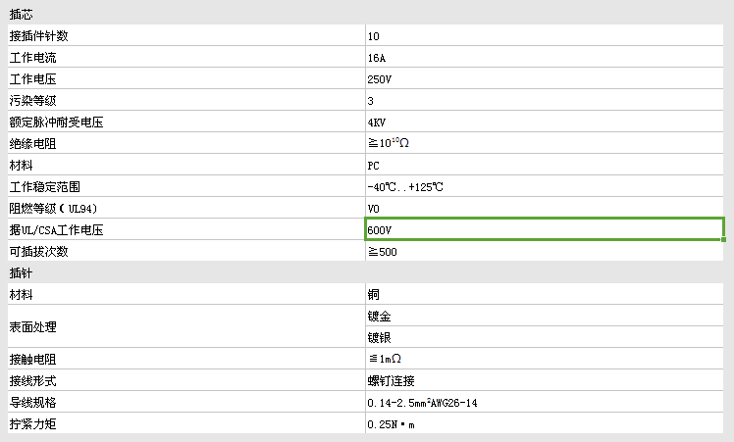Click the 镀银 surface treatment cell
734x442 pixels.
pyautogui.click(x=545, y=337)
